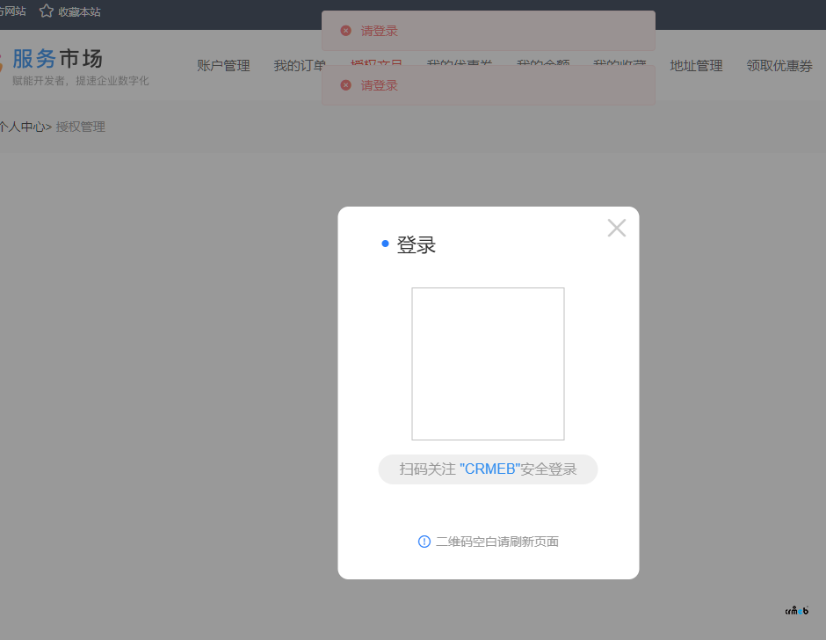The height and width of the screenshot is (640, 826).
Task: Click the crmeb logo at bottom right
Action: click(796, 610)
